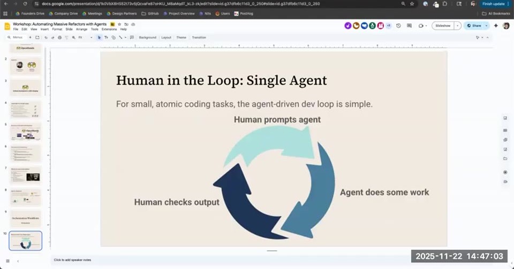Open the Insert menu
This screenshot has width=514, height=269.
click(x=44, y=29)
